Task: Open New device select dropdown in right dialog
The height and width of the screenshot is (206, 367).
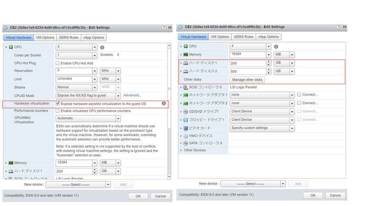Action: tap(283, 184)
